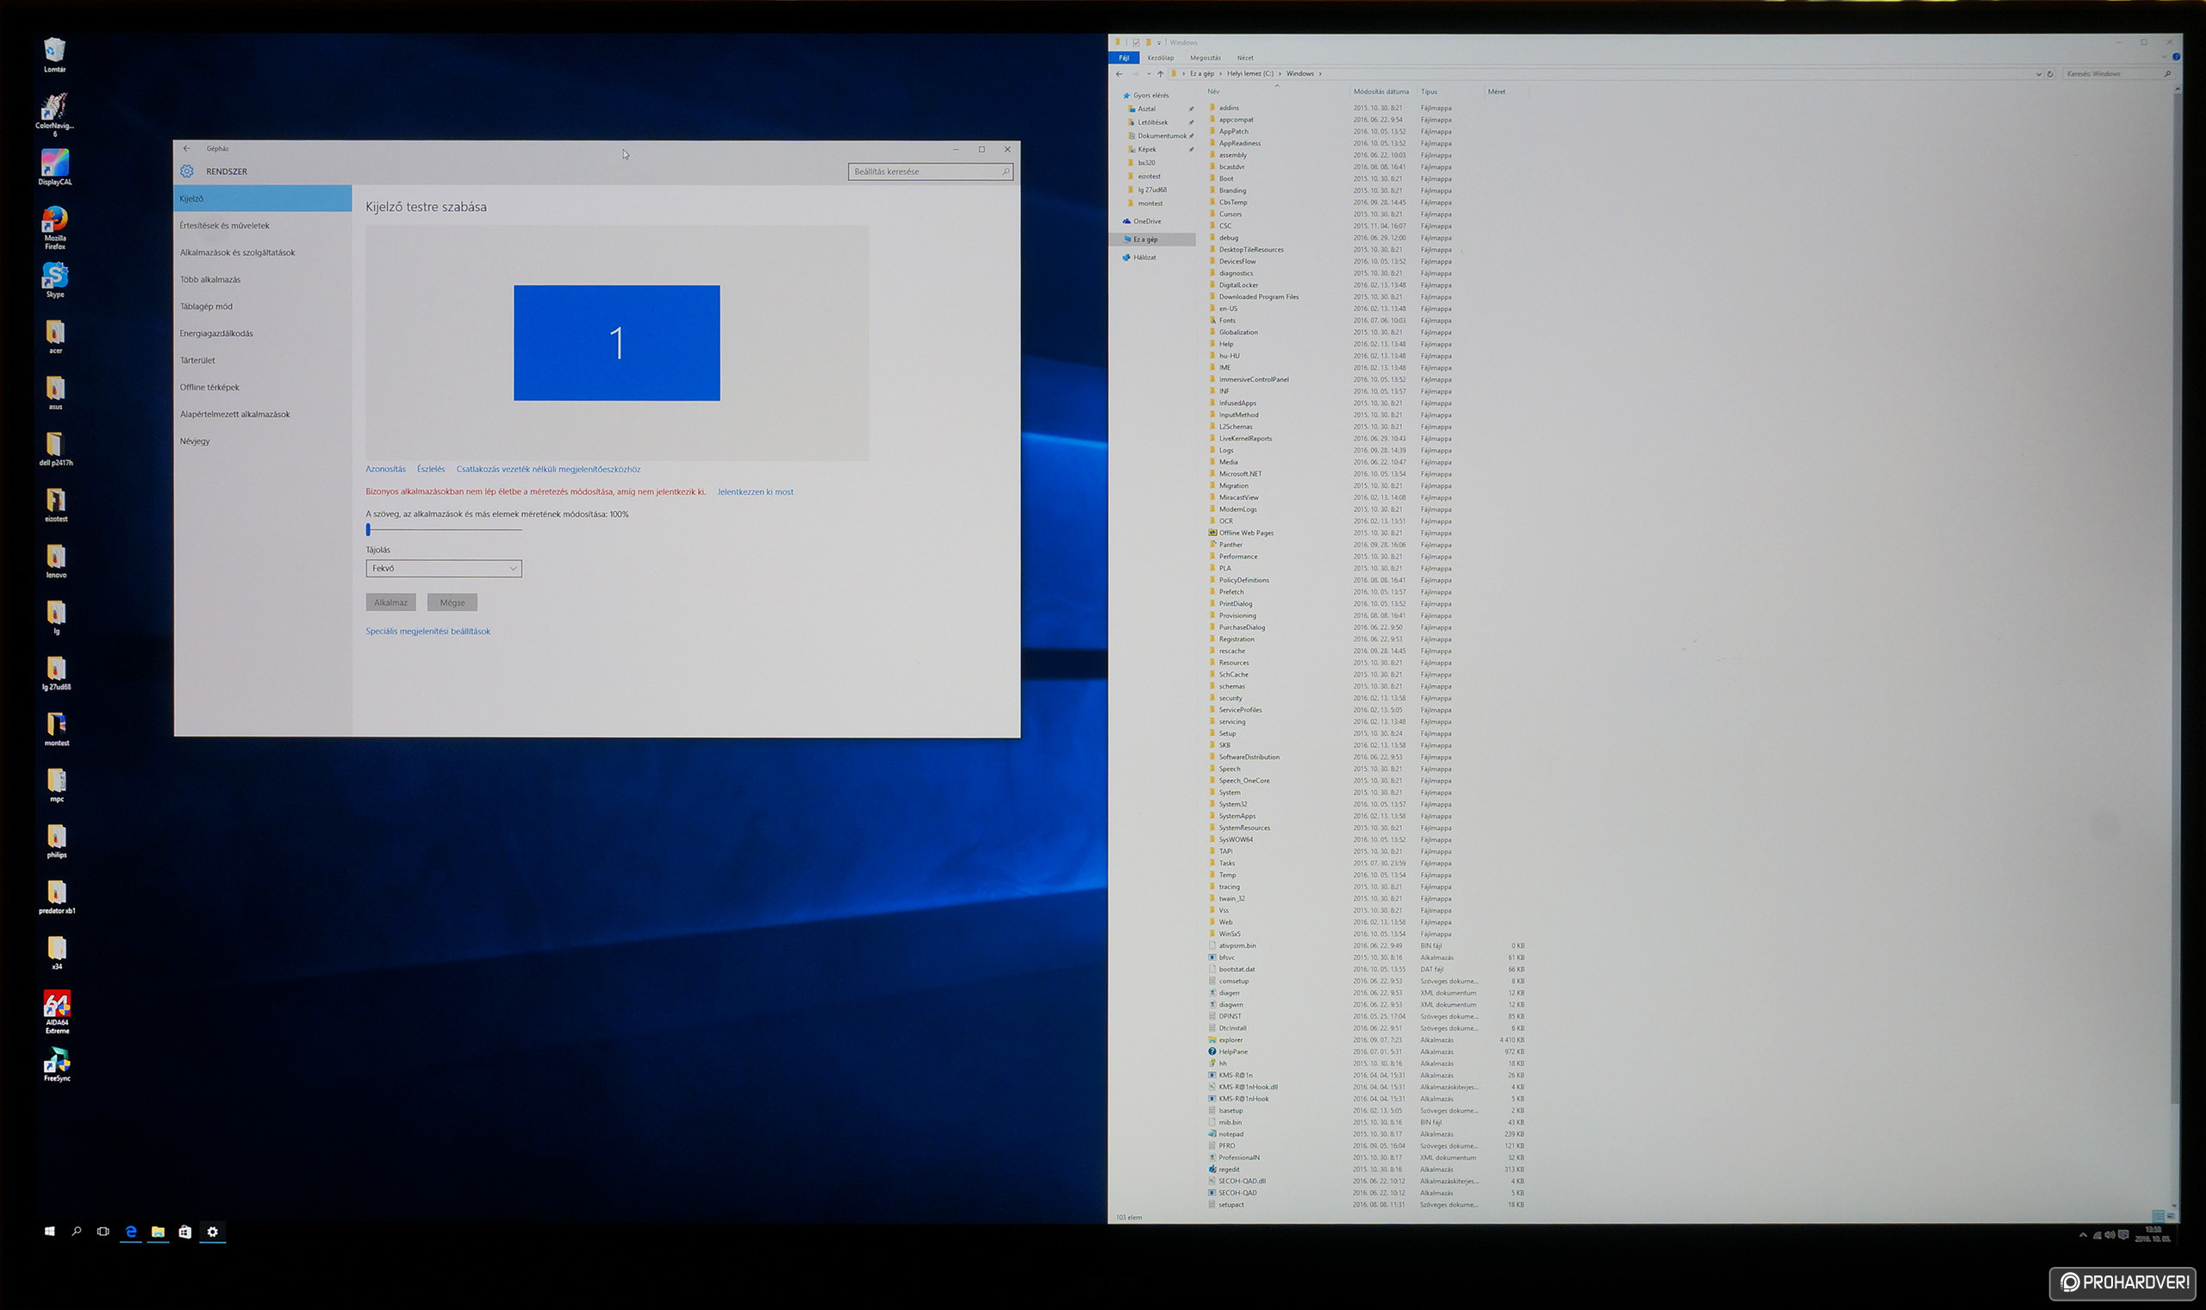
Task: Click Settings gear icon on taskbar
Action: click(x=213, y=1232)
